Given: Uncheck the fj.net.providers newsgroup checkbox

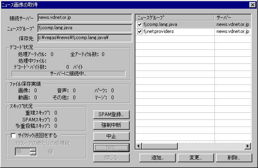Looking at the screenshot, I should click(139, 31).
